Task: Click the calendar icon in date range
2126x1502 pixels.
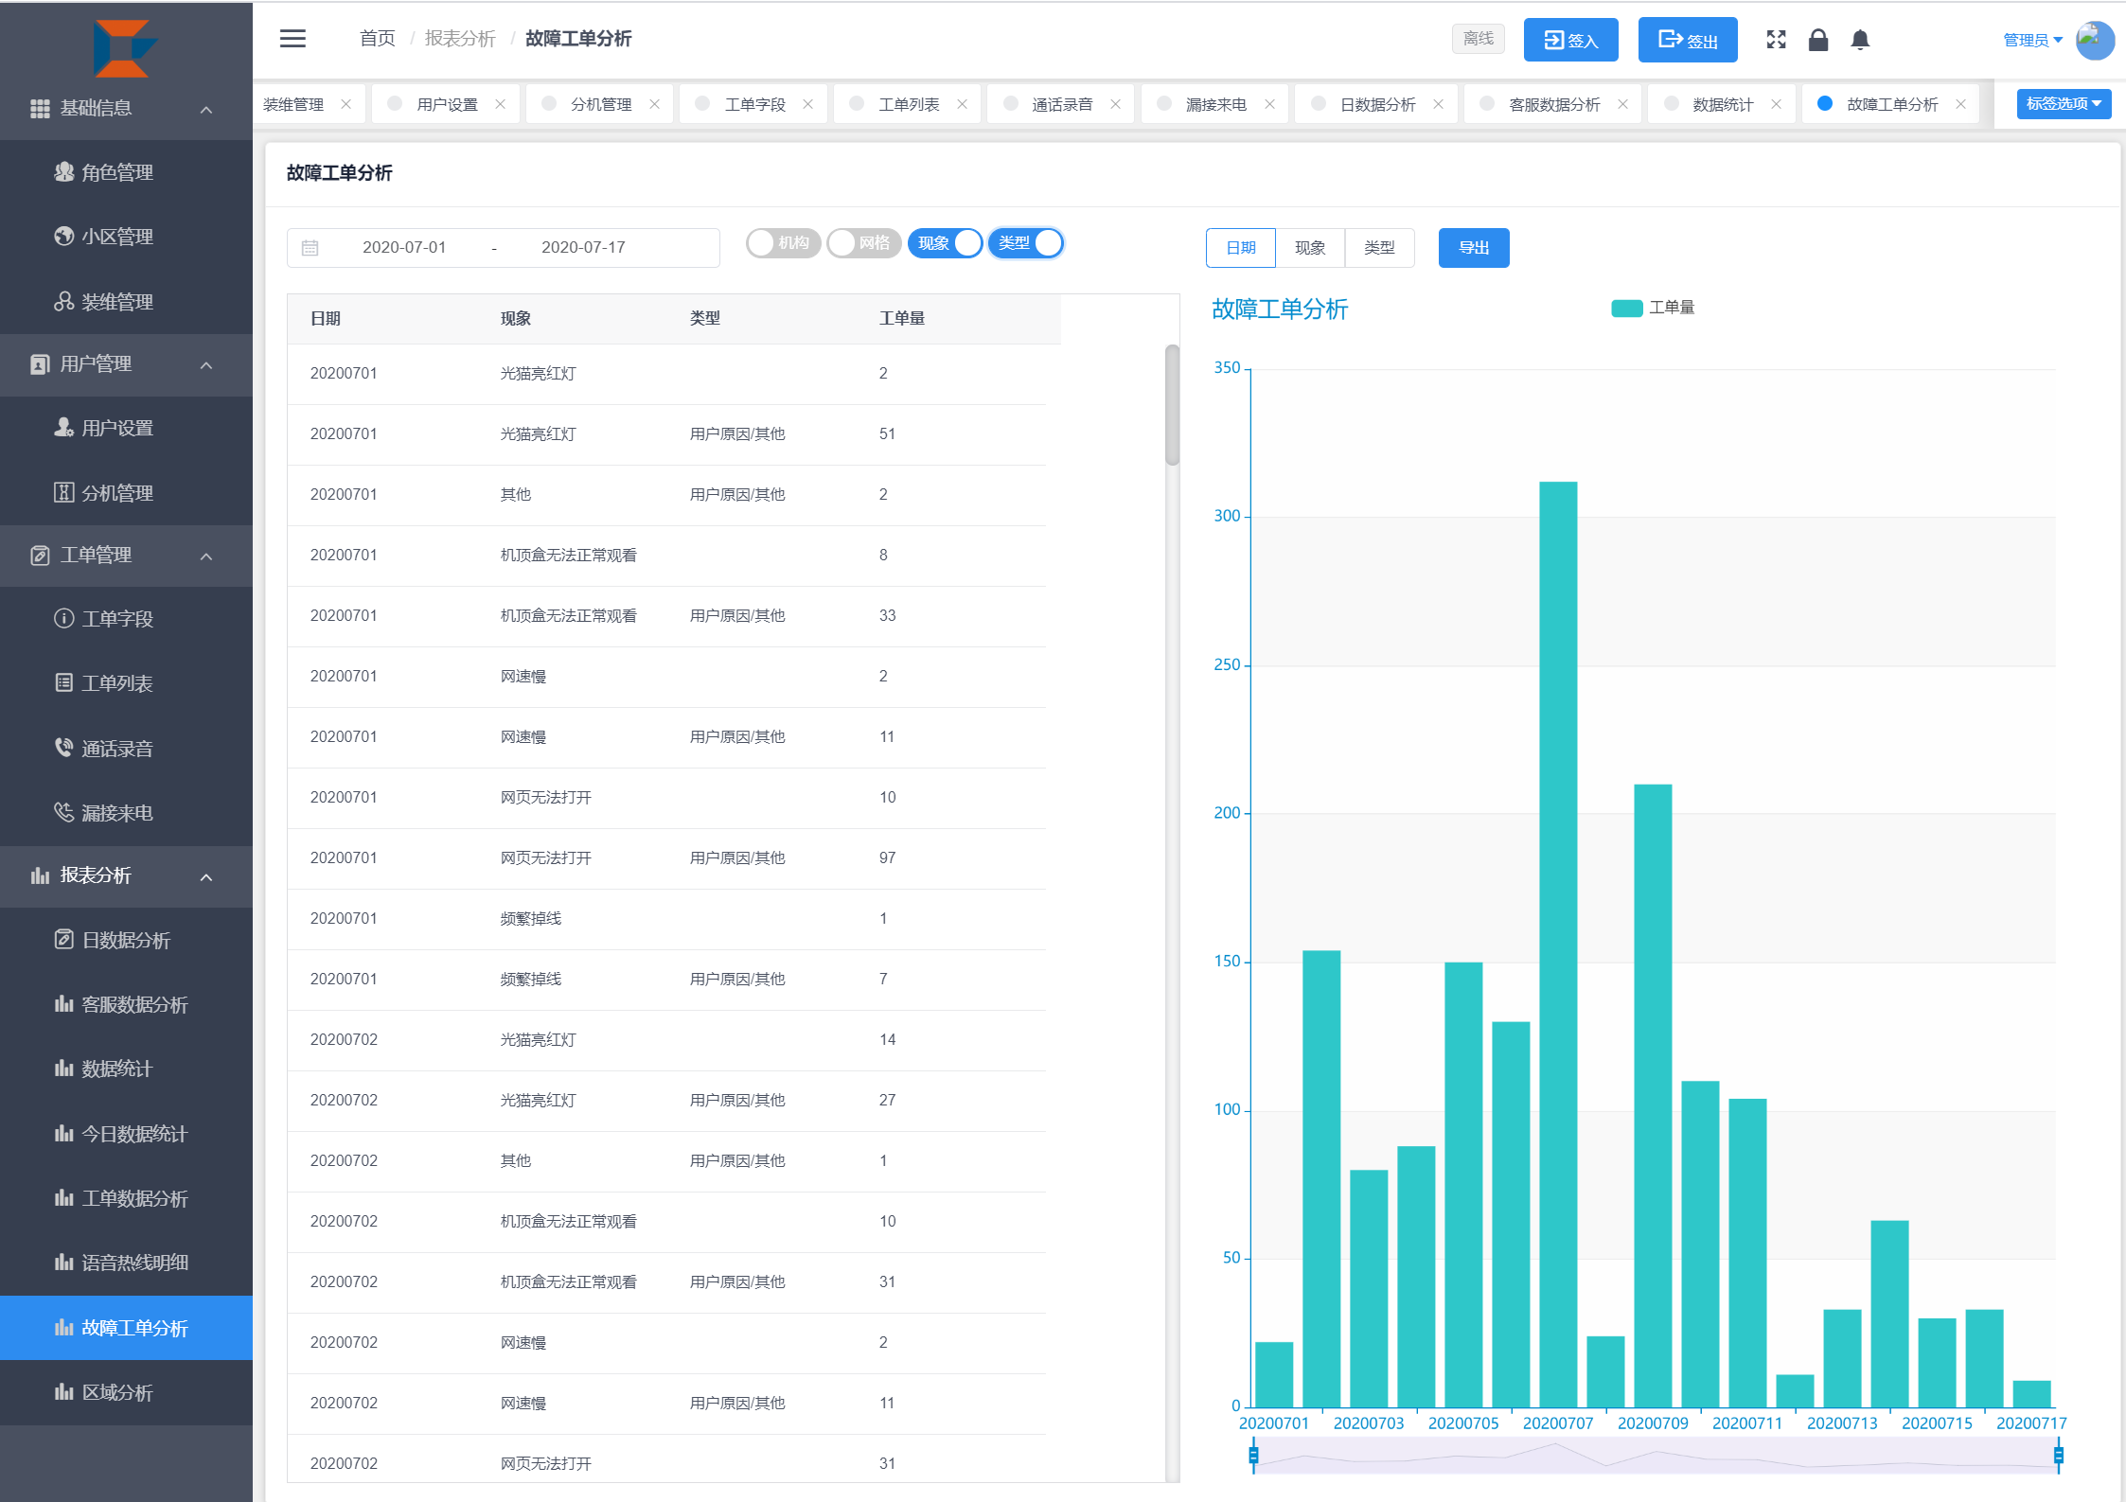Action: (x=310, y=248)
